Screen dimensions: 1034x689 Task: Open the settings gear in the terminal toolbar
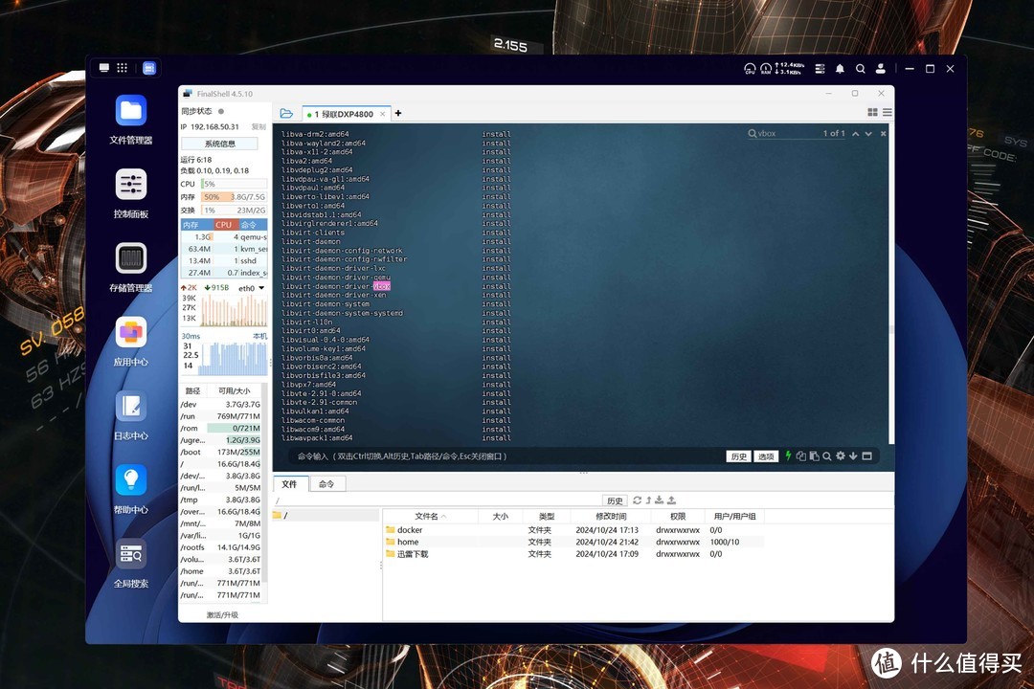pyautogui.click(x=841, y=456)
